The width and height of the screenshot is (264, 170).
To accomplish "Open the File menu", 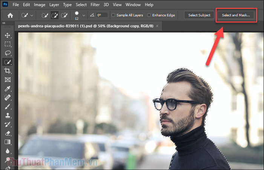I will click(16, 5).
